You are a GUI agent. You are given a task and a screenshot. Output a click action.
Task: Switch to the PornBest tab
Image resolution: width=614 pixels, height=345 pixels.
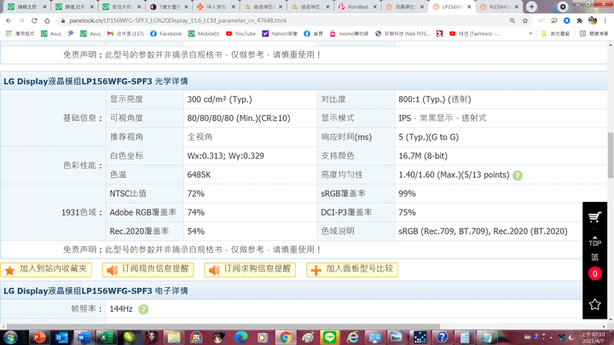tap(357, 7)
